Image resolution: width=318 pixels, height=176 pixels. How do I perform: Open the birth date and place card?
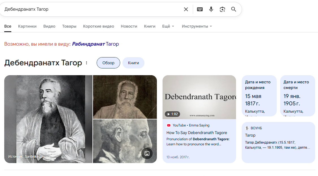(x=259, y=96)
